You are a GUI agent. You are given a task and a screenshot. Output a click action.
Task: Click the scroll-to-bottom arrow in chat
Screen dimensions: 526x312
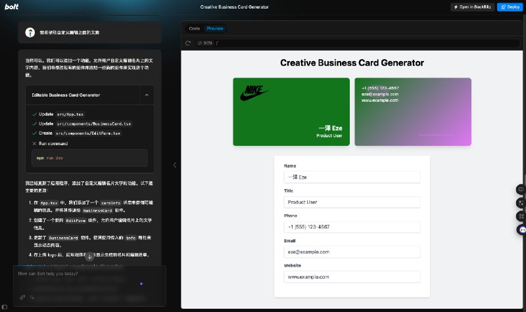(89, 257)
